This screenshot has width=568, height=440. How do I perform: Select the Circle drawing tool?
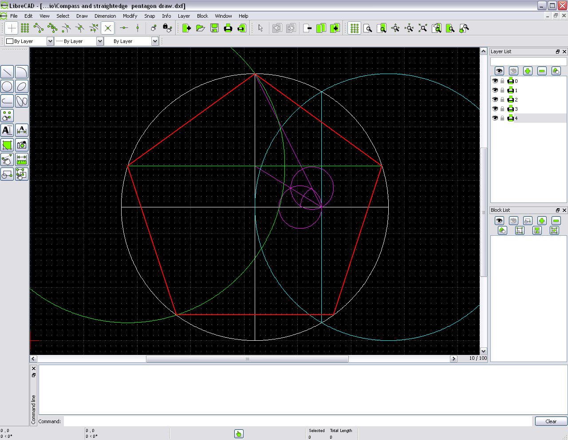click(x=7, y=86)
